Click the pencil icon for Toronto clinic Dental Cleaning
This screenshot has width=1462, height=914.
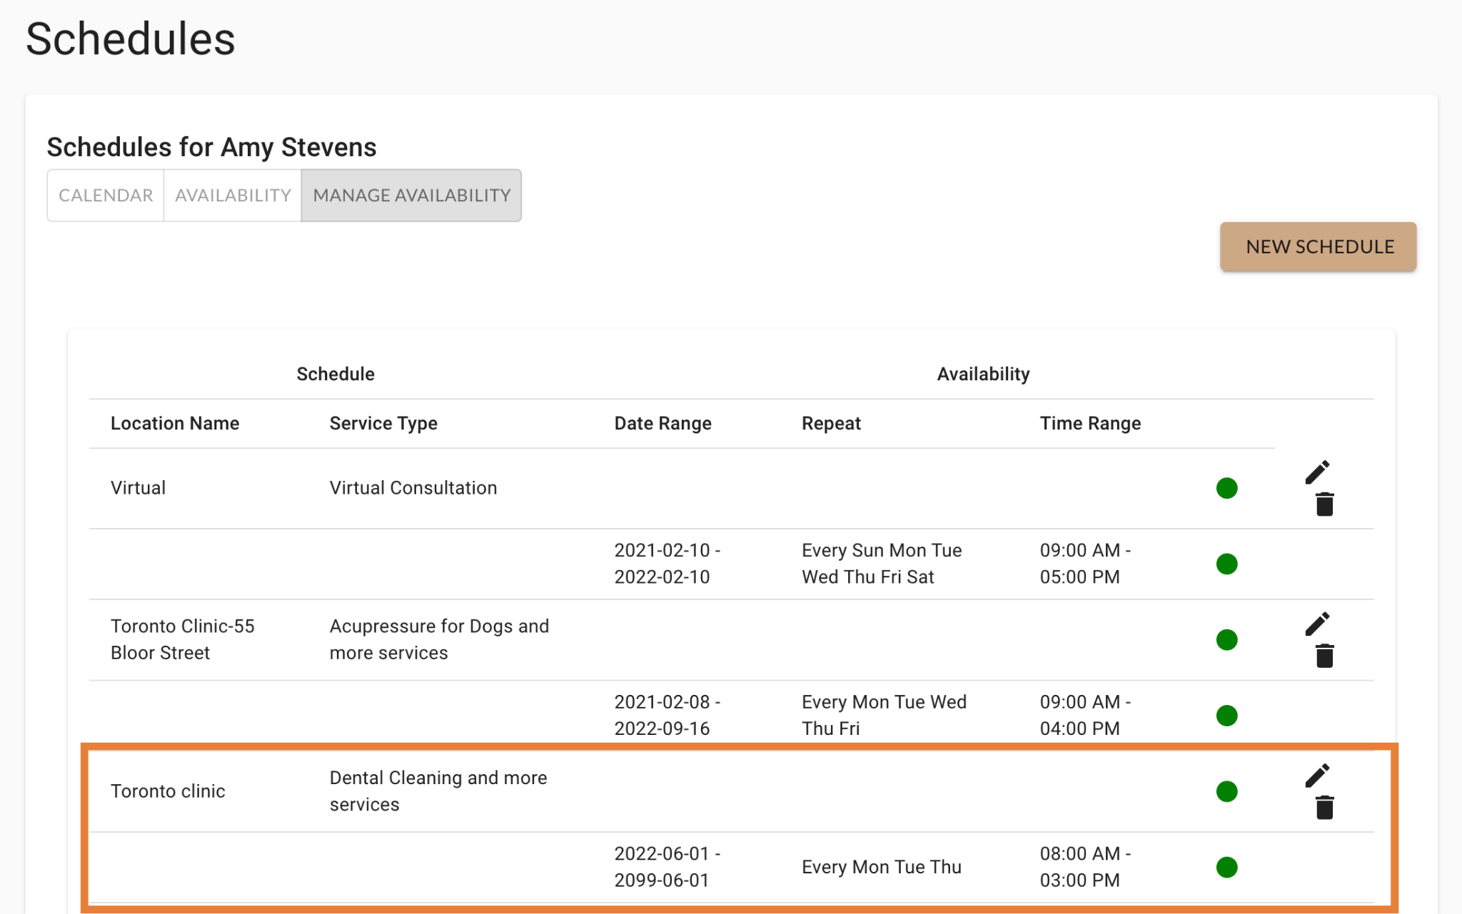tap(1317, 776)
